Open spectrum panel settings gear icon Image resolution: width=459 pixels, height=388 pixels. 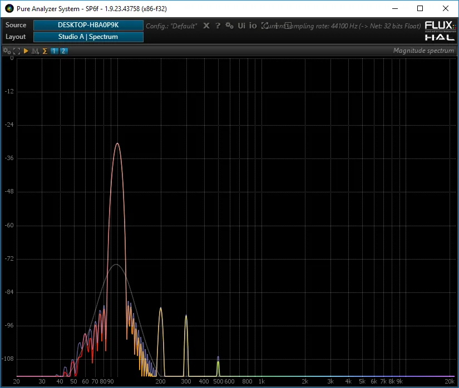[7, 51]
